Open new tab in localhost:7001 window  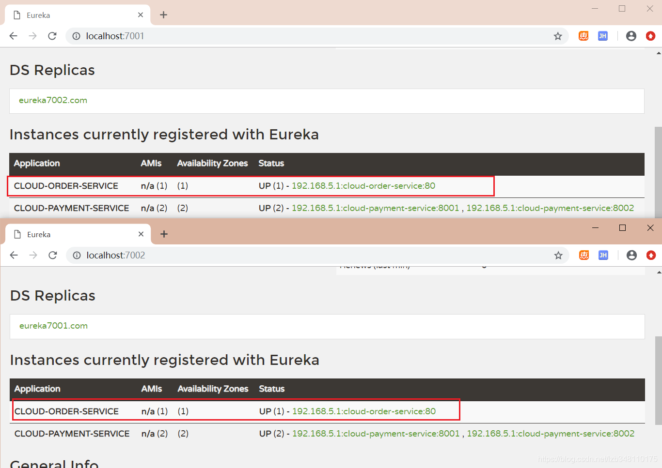point(164,15)
